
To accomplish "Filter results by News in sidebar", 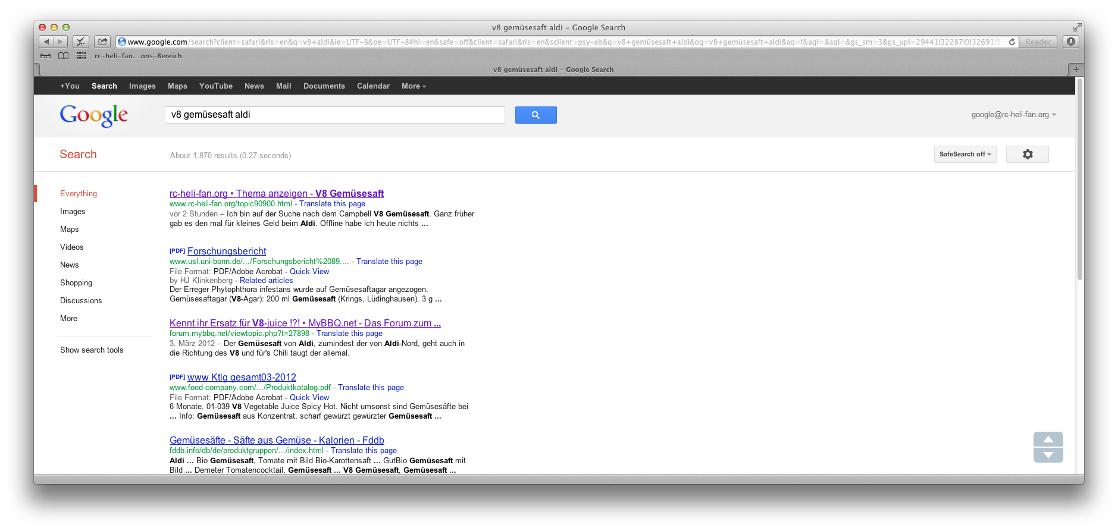I will pos(69,265).
